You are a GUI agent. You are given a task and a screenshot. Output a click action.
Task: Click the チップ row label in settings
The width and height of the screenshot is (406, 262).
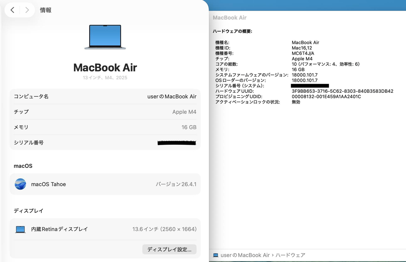pyautogui.click(x=21, y=112)
